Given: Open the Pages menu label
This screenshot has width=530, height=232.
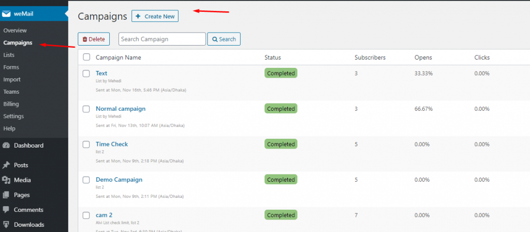Looking at the screenshot, I should (x=22, y=195).
